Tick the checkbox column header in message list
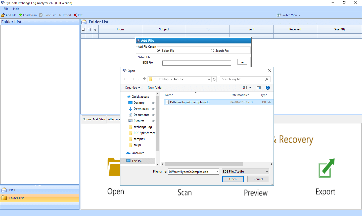 tap(83, 29)
